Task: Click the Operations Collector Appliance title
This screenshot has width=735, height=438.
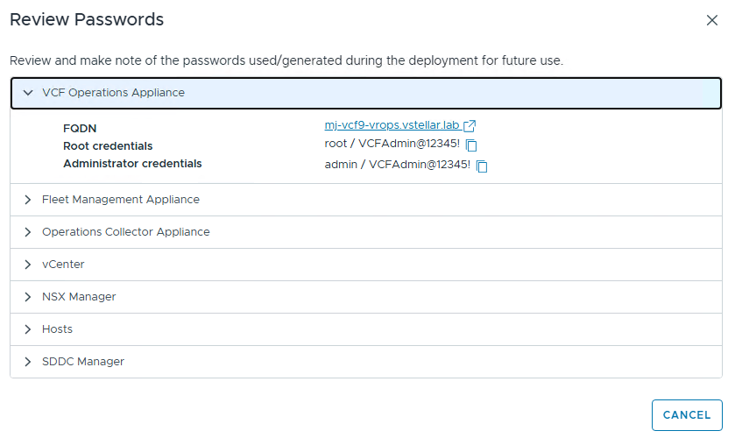Action: point(126,232)
